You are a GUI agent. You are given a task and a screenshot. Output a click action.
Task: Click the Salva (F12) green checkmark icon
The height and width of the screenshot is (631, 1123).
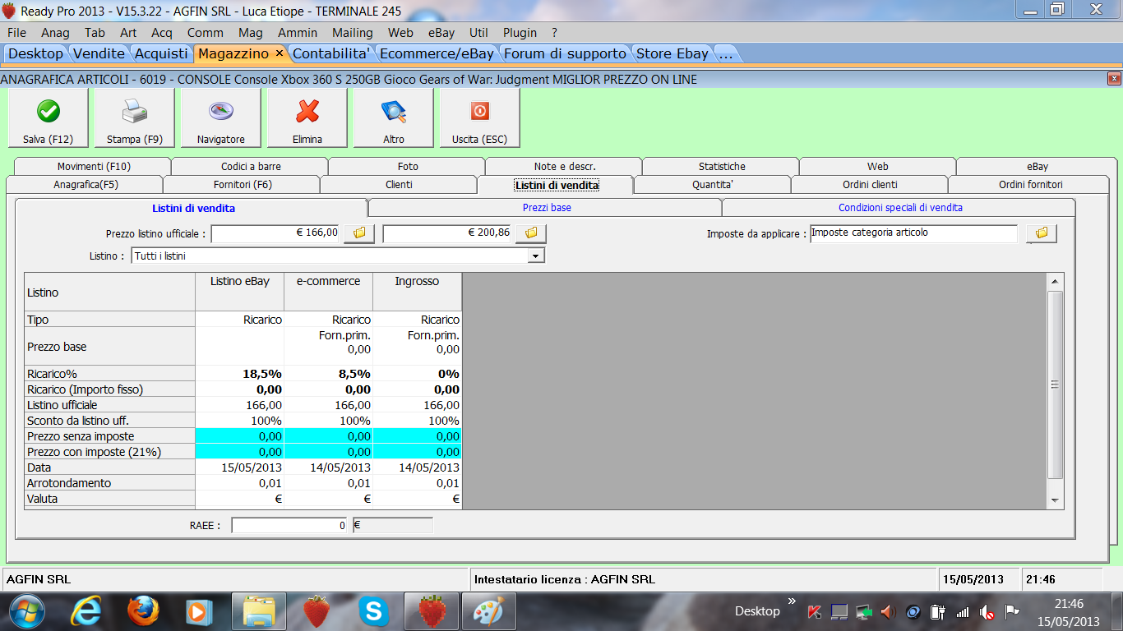pos(49,112)
